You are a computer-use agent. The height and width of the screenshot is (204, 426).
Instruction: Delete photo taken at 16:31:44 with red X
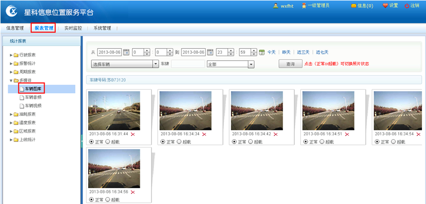[x=133, y=134]
